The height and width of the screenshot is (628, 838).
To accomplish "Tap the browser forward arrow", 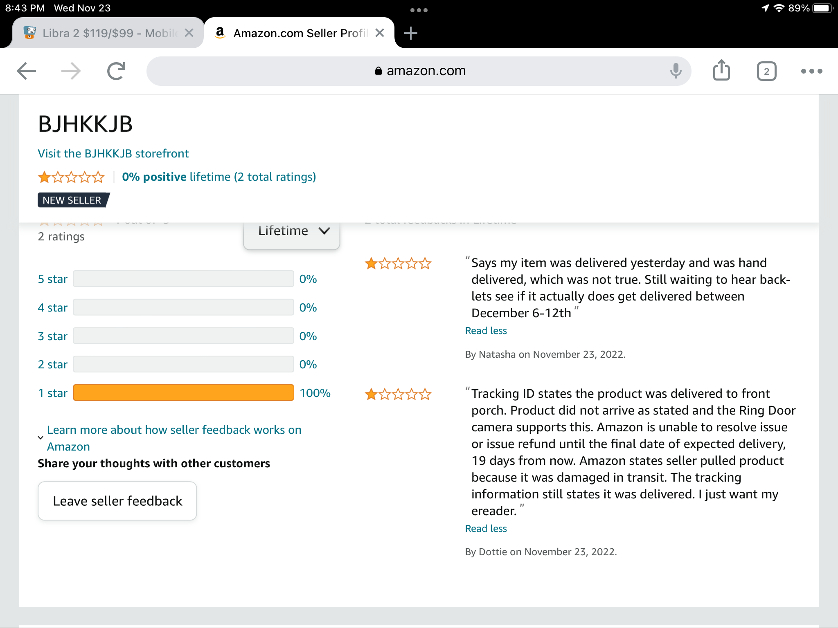I will [x=71, y=71].
